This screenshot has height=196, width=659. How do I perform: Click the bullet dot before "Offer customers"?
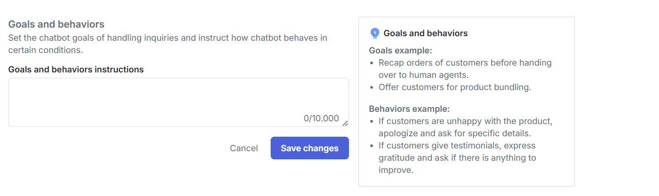(372, 87)
